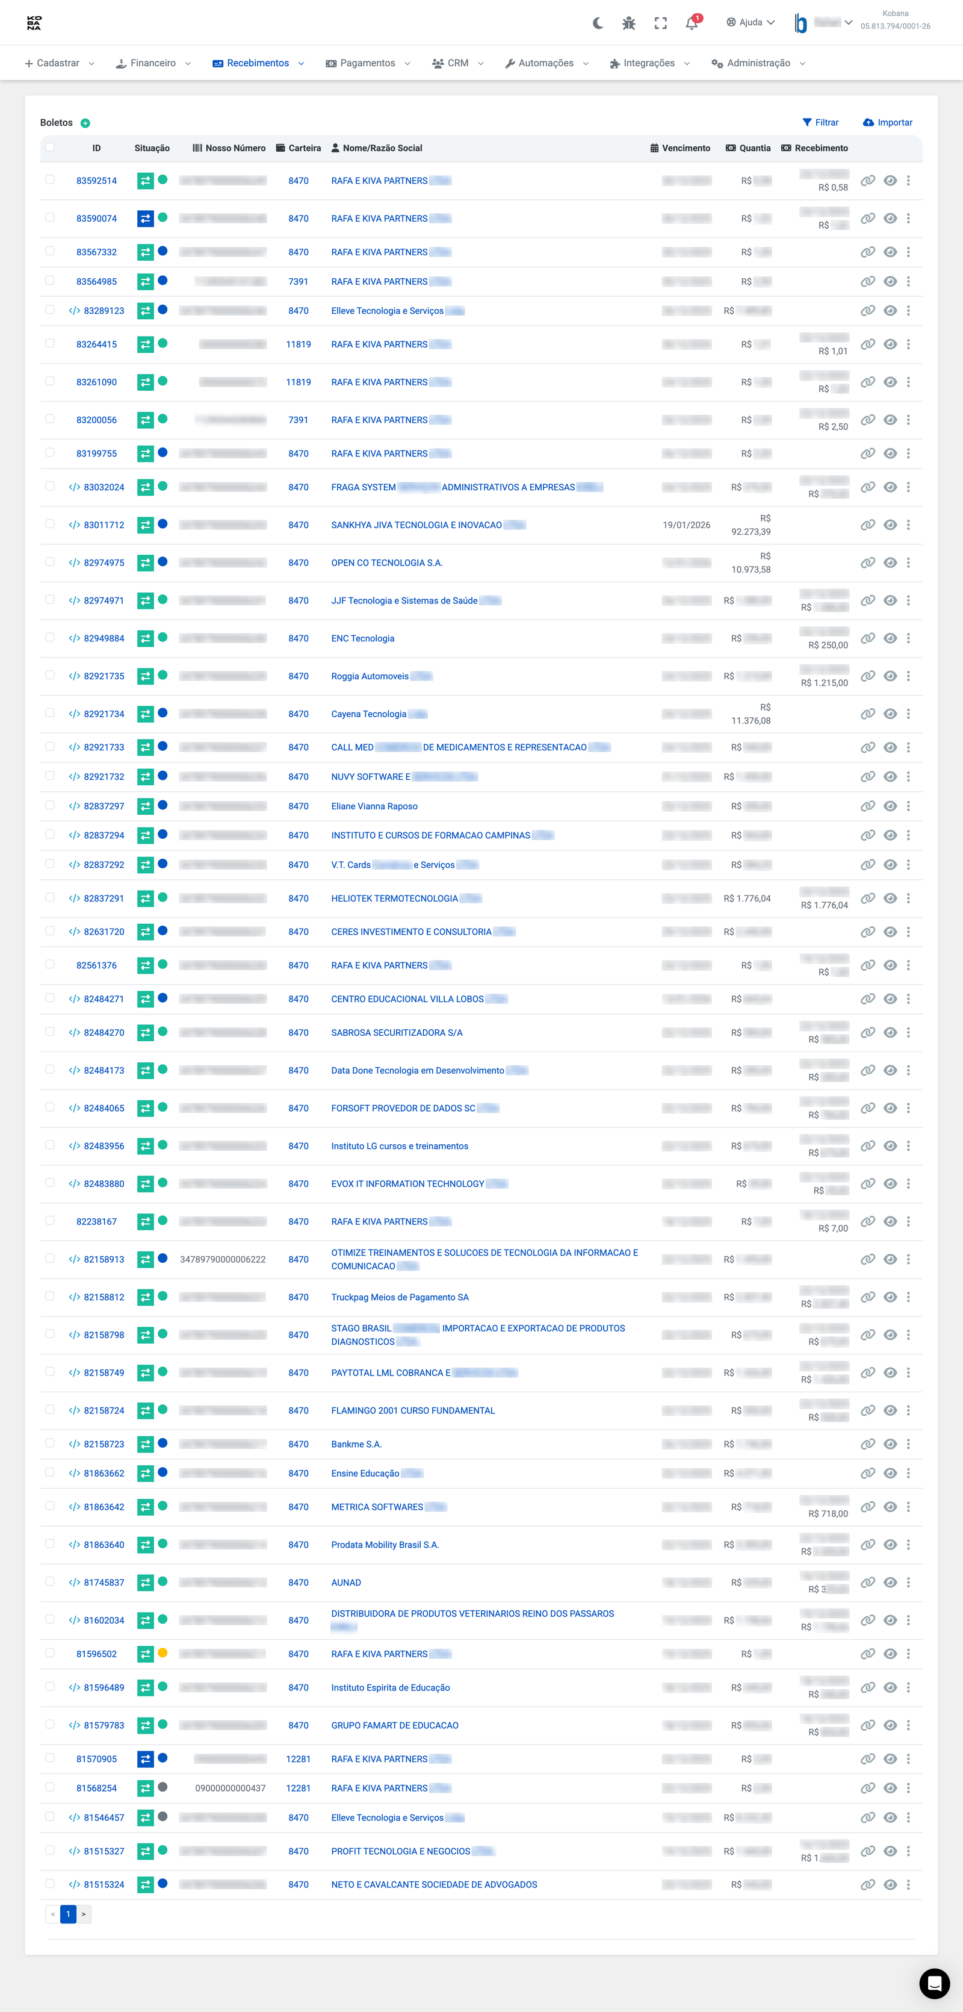Select the checkbox for boleto 83032024
The width and height of the screenshot is (963, 2012).
point(49,486)
